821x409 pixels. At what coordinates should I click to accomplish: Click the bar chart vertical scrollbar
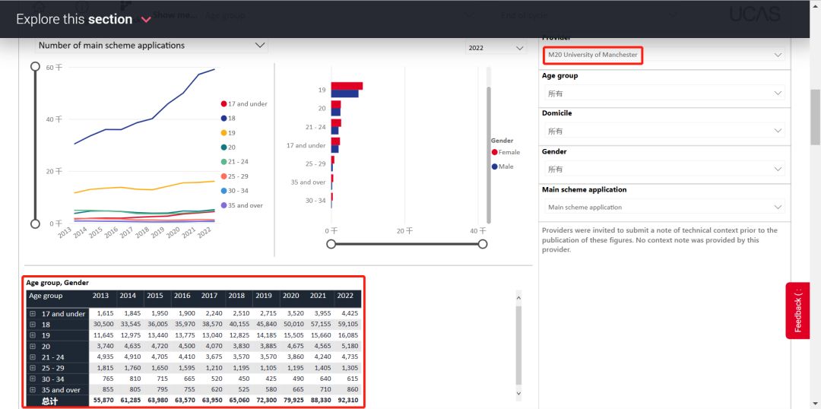[x=489, y=155]
